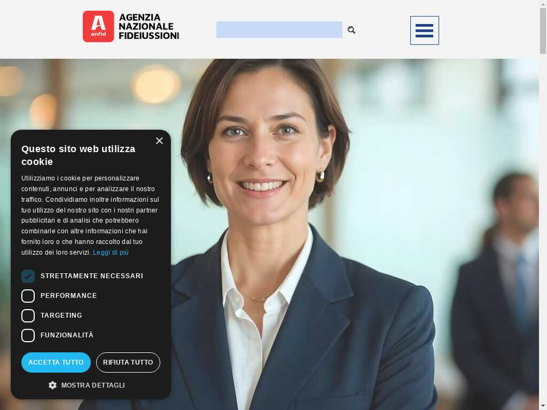The width and height of the screenshot is (547, 410).
Task: Accept all cookies with Accetta Tutto
Action: pyautogui.click(x=56, y=362)
